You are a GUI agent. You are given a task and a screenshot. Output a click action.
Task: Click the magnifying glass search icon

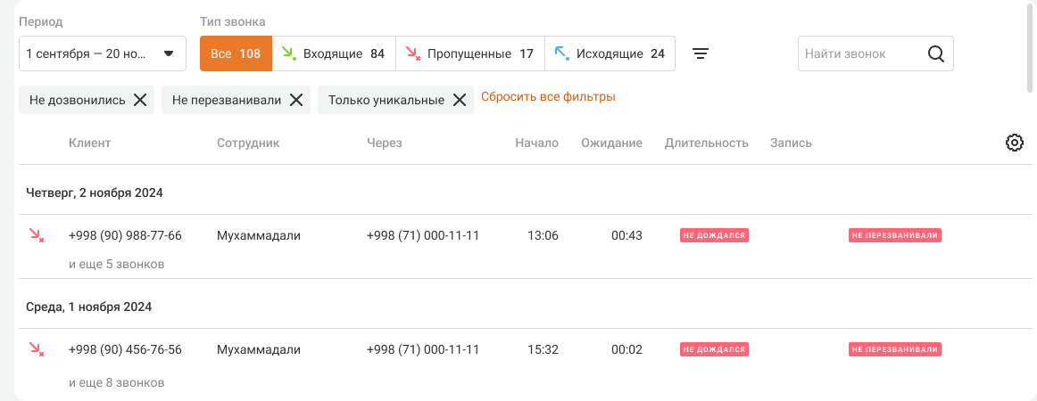[935, 53]
